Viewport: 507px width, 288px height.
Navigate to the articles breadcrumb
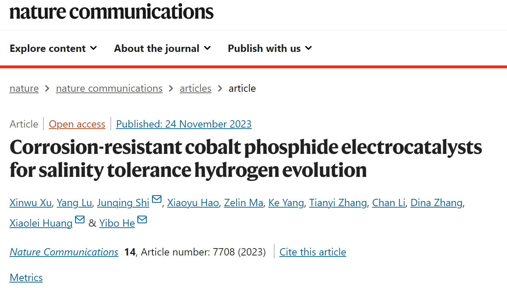click(x=196, y=88)
